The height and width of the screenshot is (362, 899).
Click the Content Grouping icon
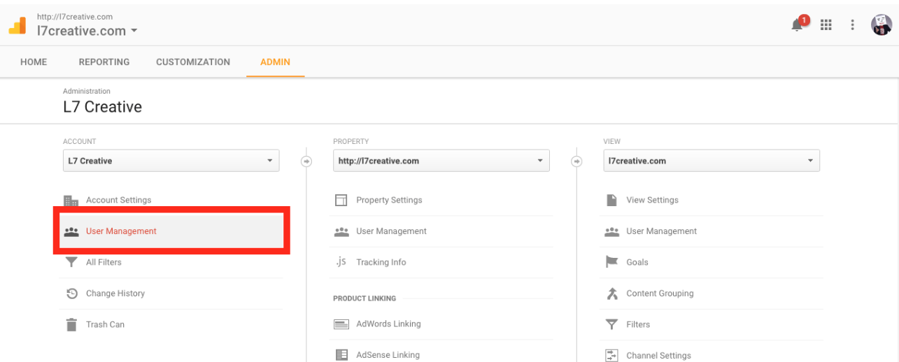tap(611, 294)
